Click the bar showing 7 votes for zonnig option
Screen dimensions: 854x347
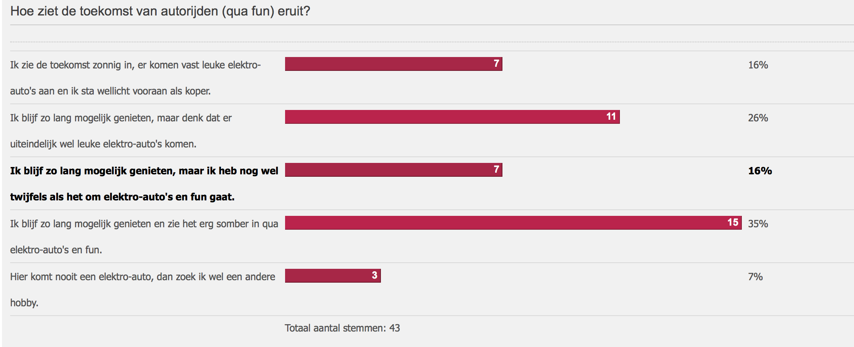point(394,64)
